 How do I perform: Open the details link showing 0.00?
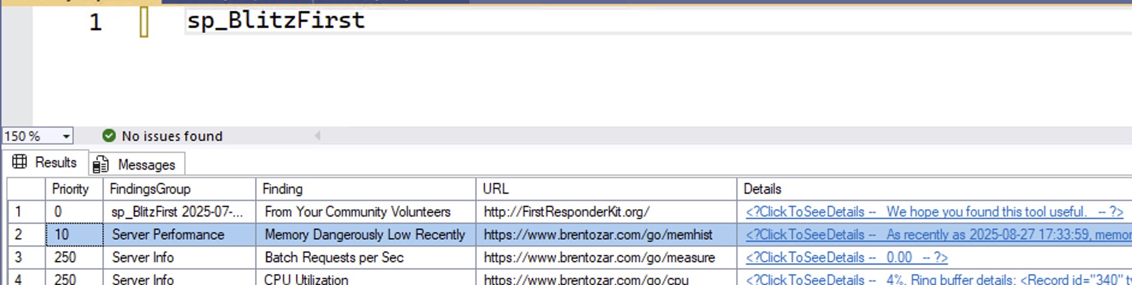coord(846,257)
